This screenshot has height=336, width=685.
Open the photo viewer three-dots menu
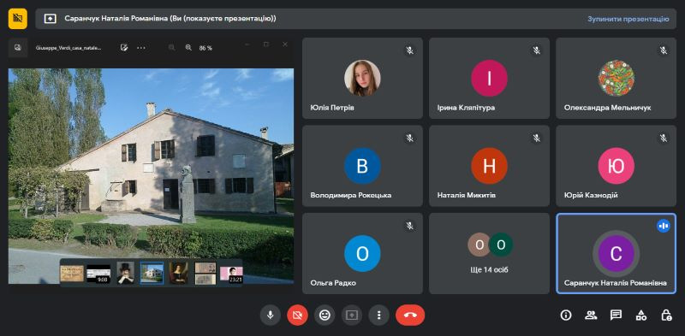click(140, 48)
